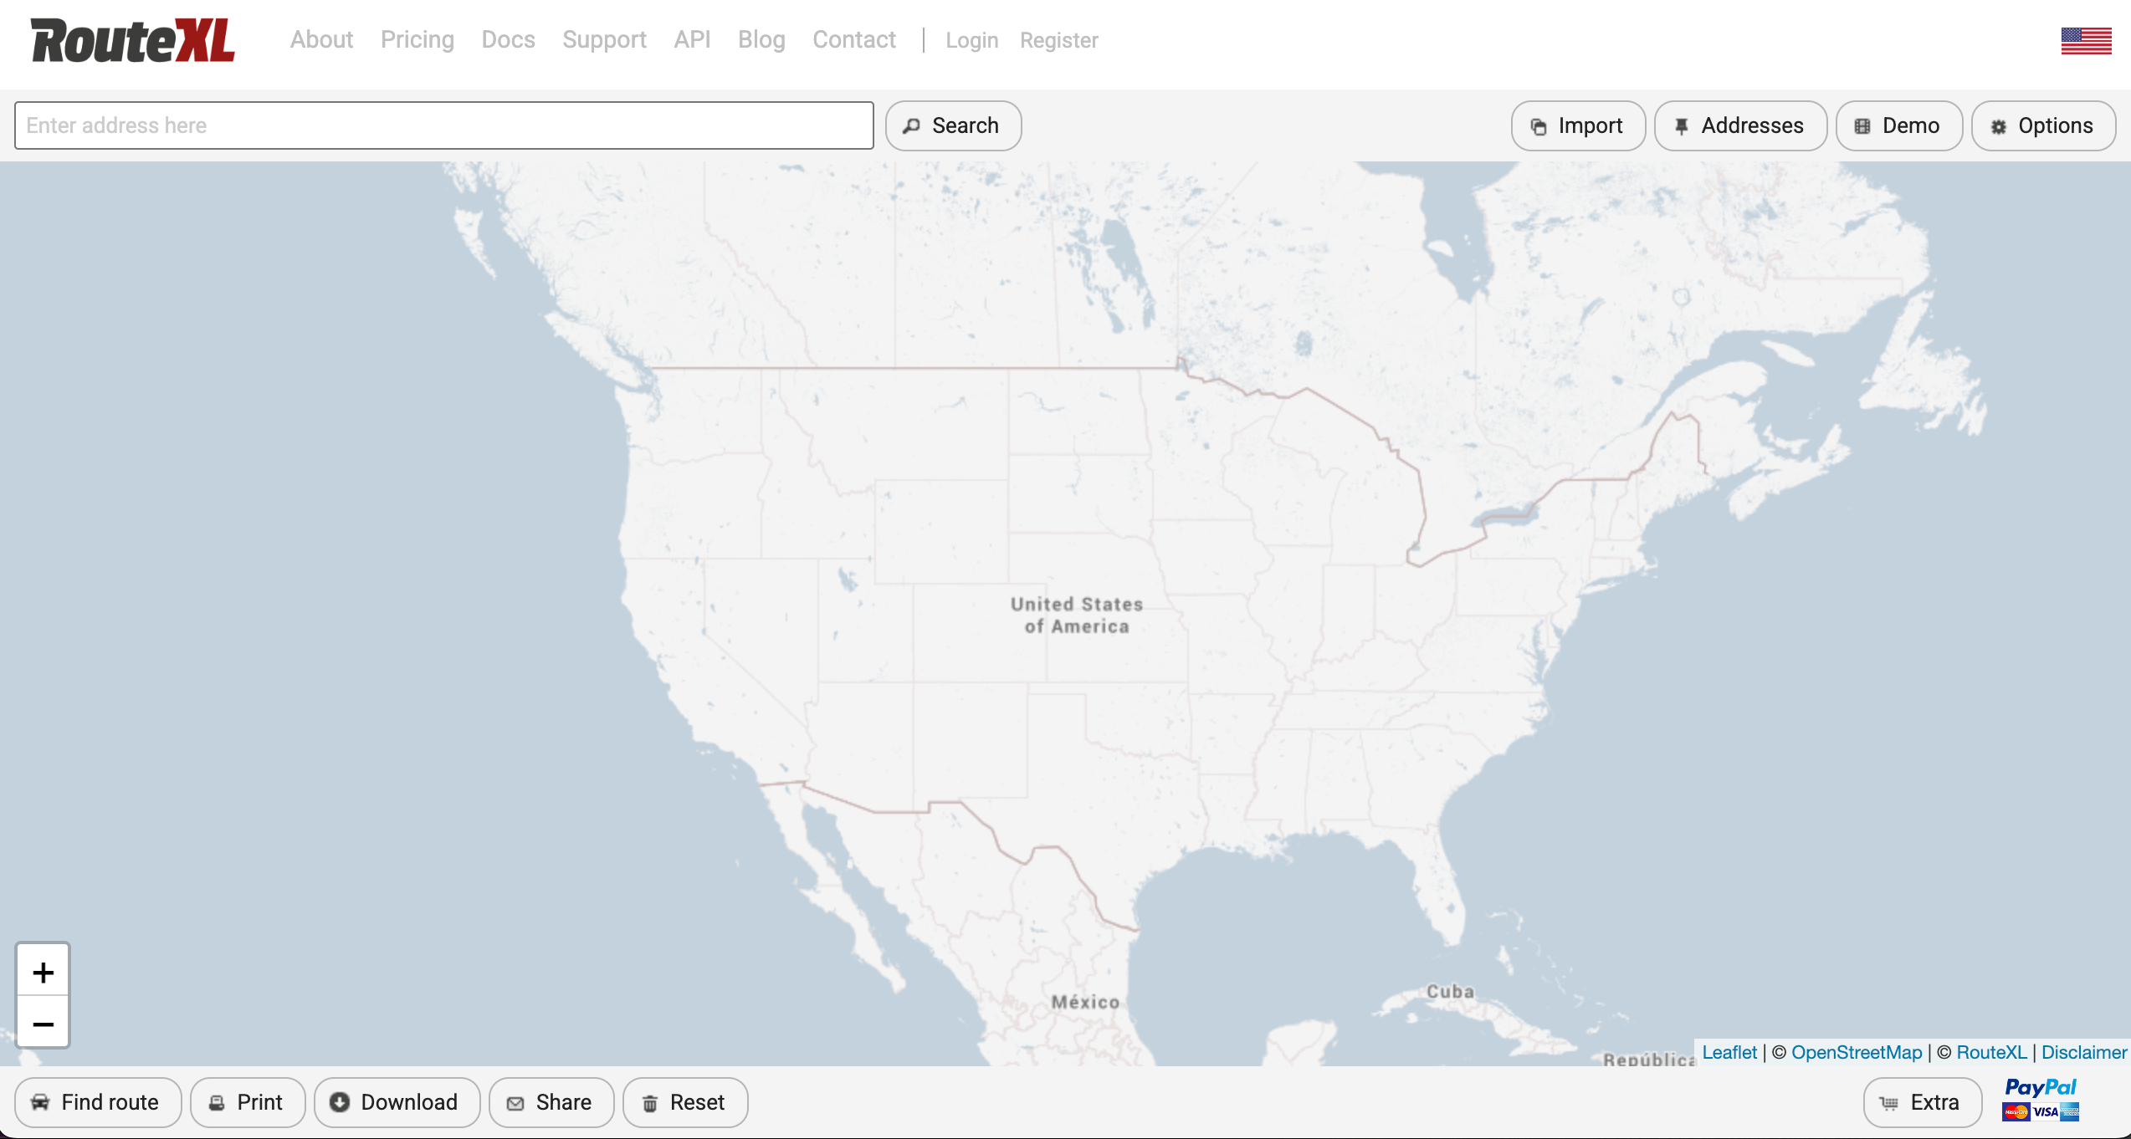Select the Find route car icon
Image resolution: width=2131 pixels, height=1139 pixels.
point(41,1102)
